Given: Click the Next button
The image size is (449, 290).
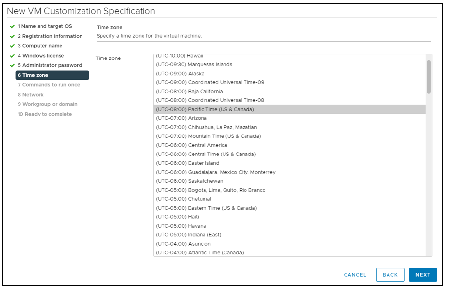Looking at the screenshot, I should point(423,274).
